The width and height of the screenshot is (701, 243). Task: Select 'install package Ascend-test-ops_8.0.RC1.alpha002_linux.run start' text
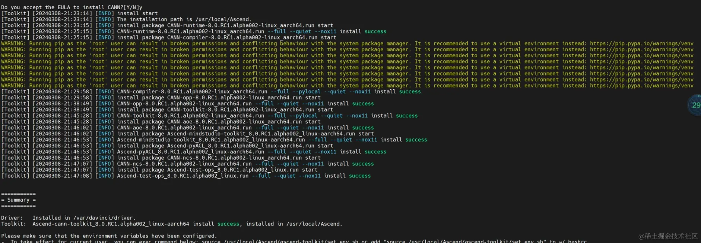(217, 170)
